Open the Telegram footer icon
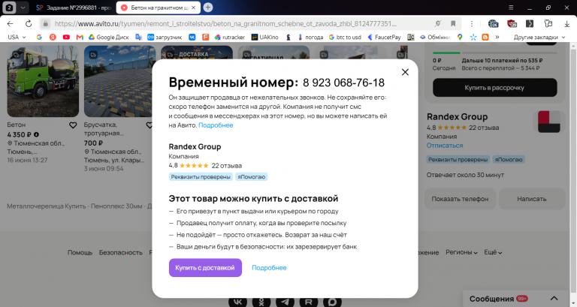577x307 pixels. [x=285, y=302]
